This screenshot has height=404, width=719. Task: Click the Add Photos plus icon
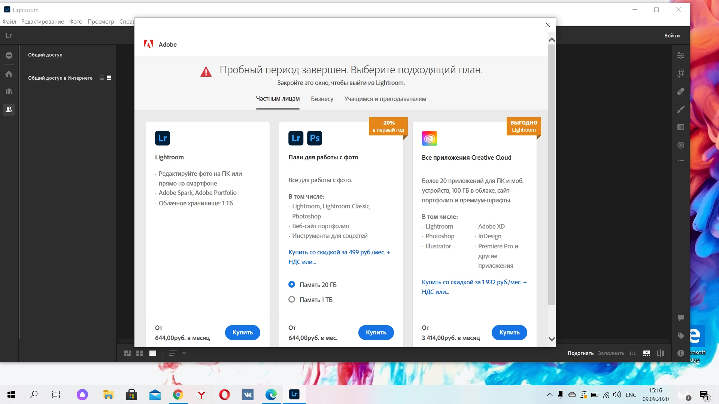click(x=9, y=55)
